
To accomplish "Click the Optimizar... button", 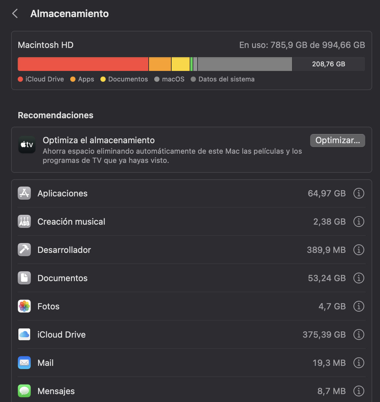I will click(x=337, y=141).
